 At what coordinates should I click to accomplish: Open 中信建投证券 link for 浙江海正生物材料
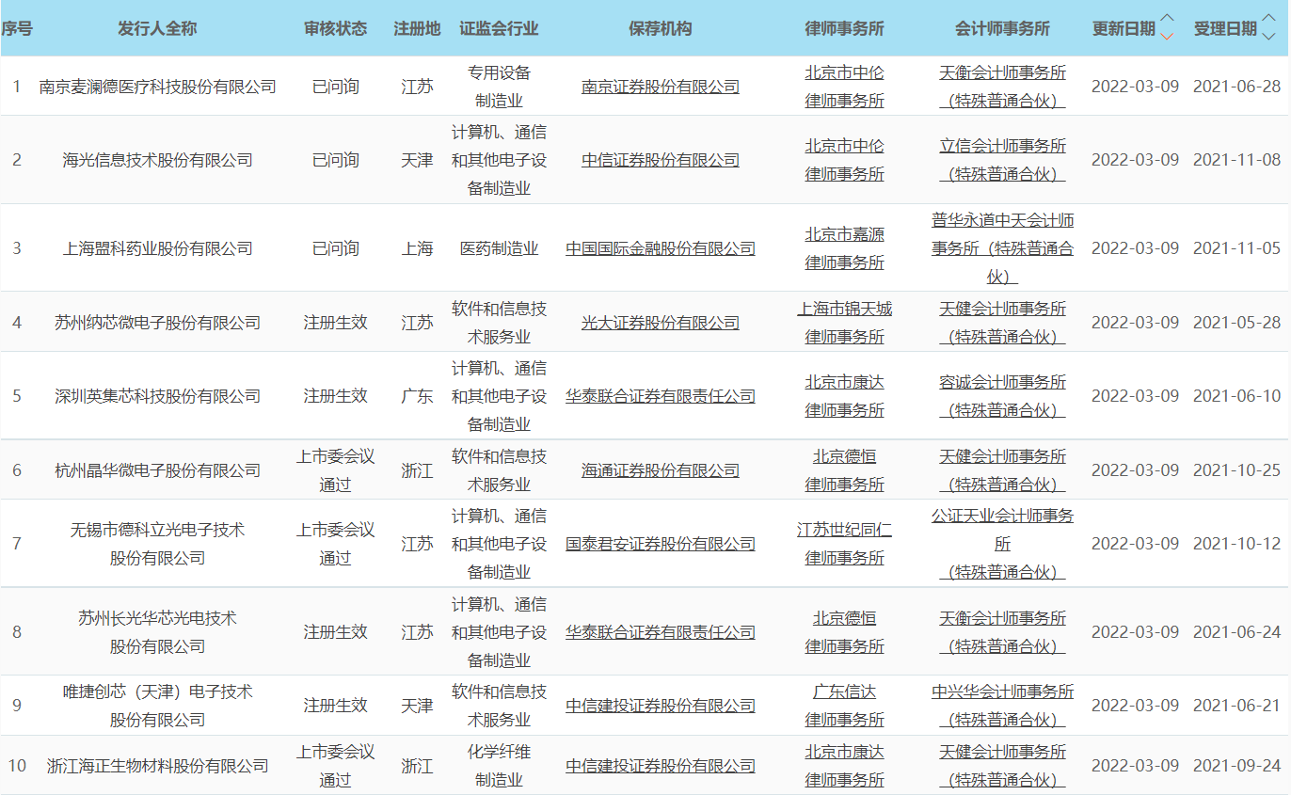coord(661,766)
